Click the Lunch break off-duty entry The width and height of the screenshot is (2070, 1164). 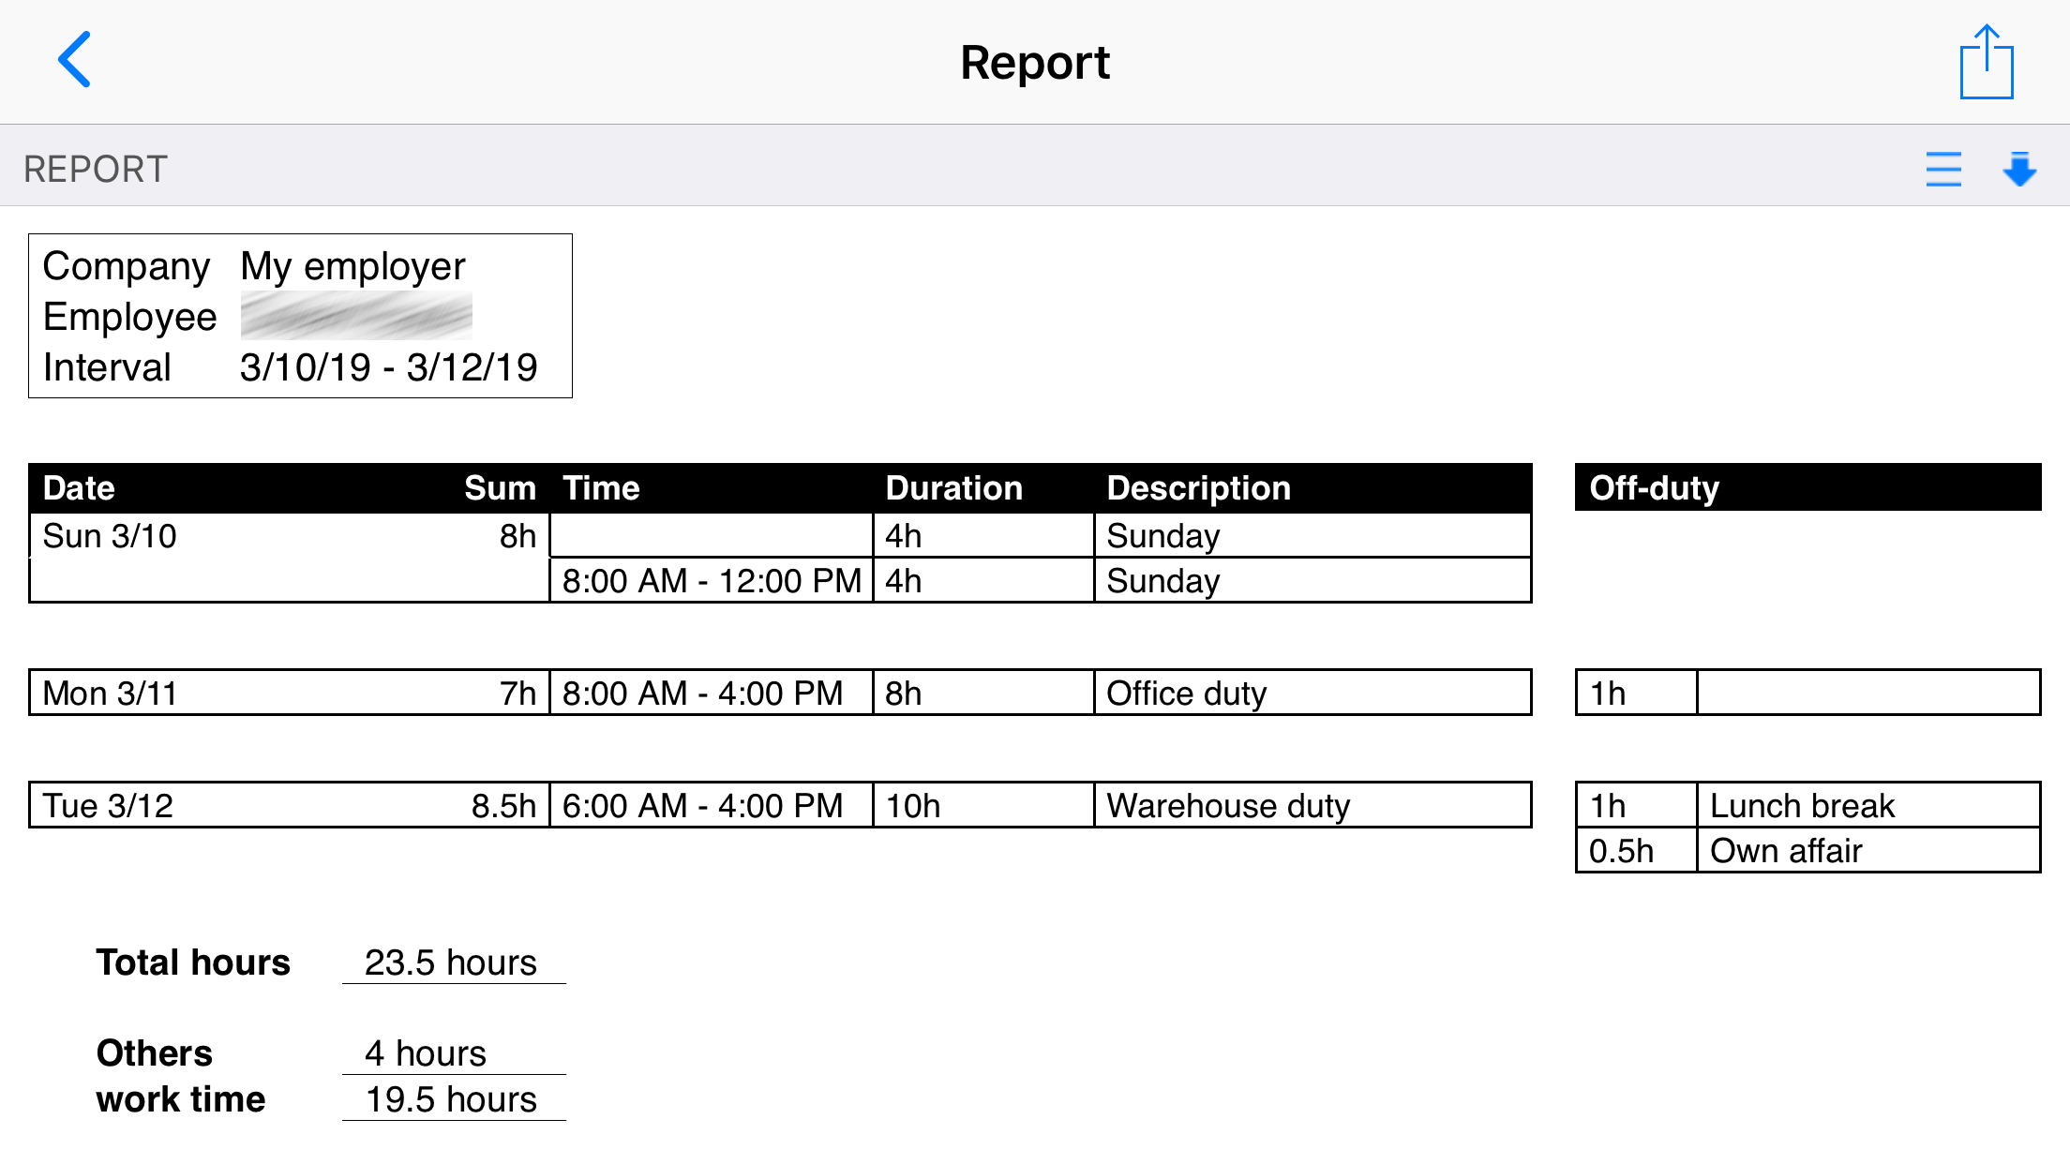(1802, 804)
